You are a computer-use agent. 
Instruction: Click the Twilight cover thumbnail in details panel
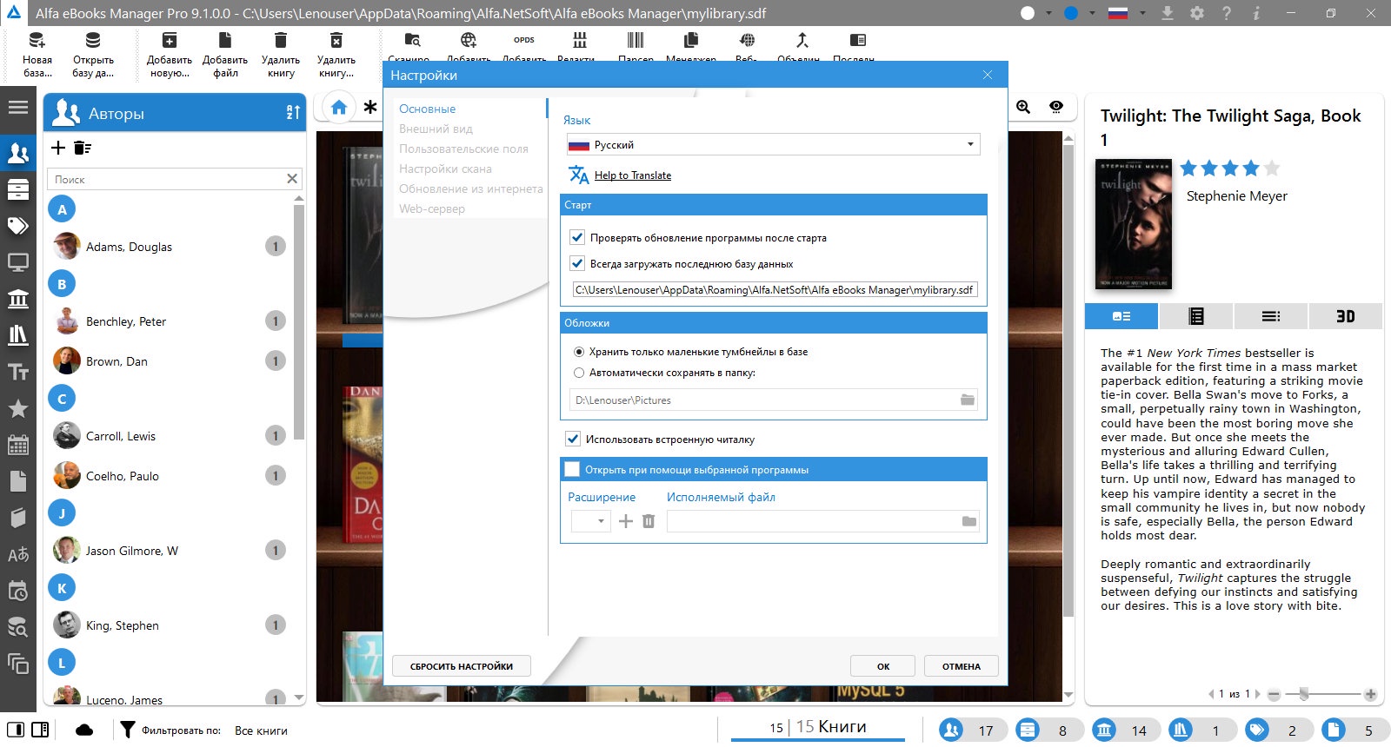[x=1134, y=224]
